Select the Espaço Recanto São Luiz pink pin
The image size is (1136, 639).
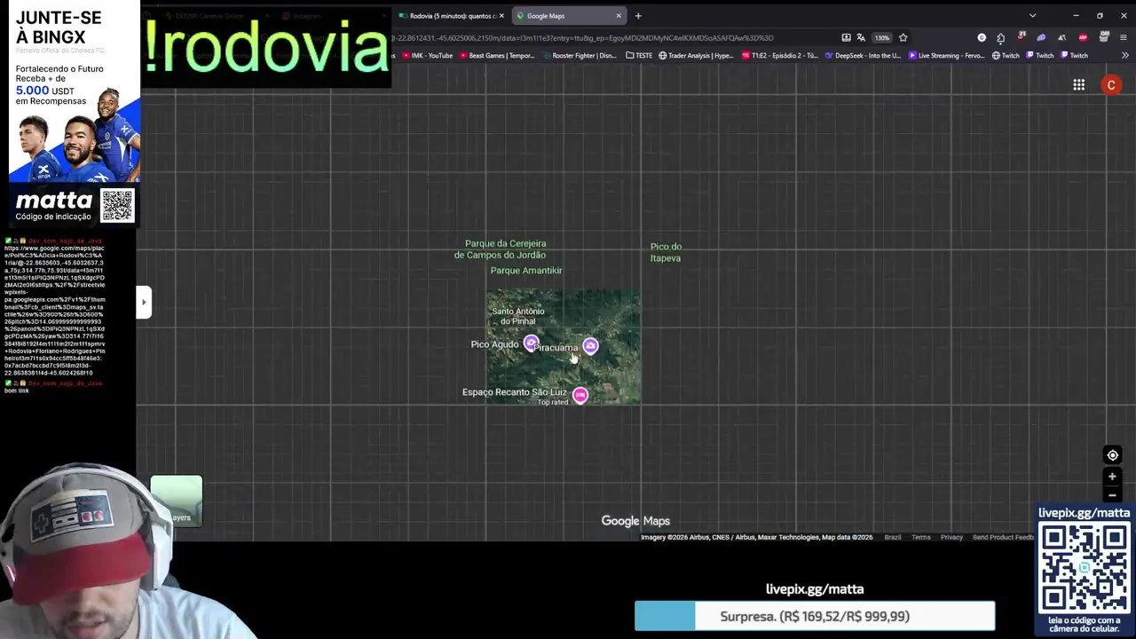point(580,395)
